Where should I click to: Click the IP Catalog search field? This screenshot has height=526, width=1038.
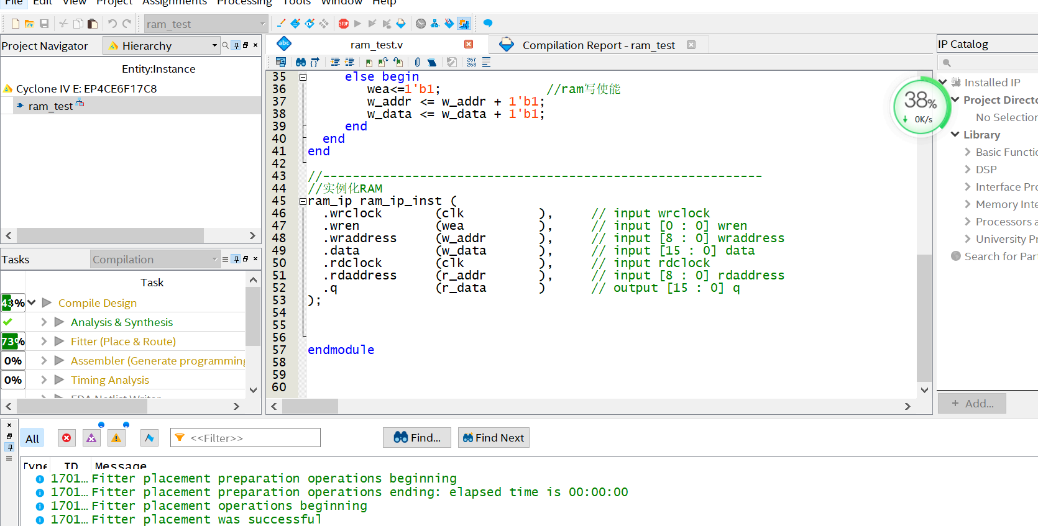(x=988, y=63)
